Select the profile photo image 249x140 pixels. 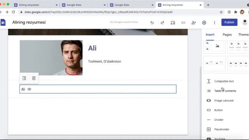point(51,58)
